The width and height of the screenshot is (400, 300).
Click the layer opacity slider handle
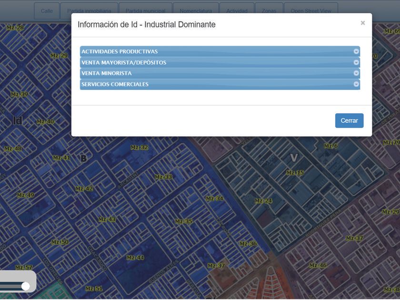tap(26, 286)
